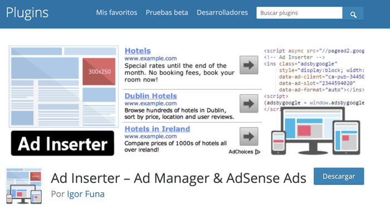This screenshot has height=213, width=390.
Task: Open the Dublin Hotels ad headline link
Action: [151, 96]
